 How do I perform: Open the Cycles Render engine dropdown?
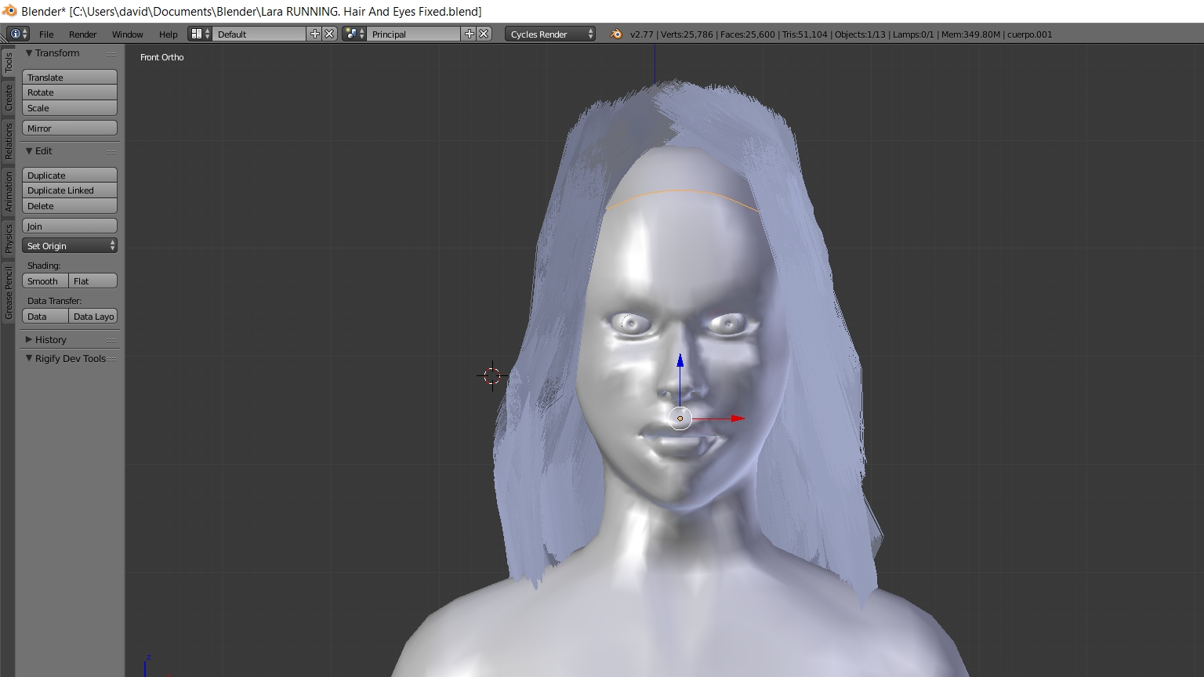pos(550,34)
